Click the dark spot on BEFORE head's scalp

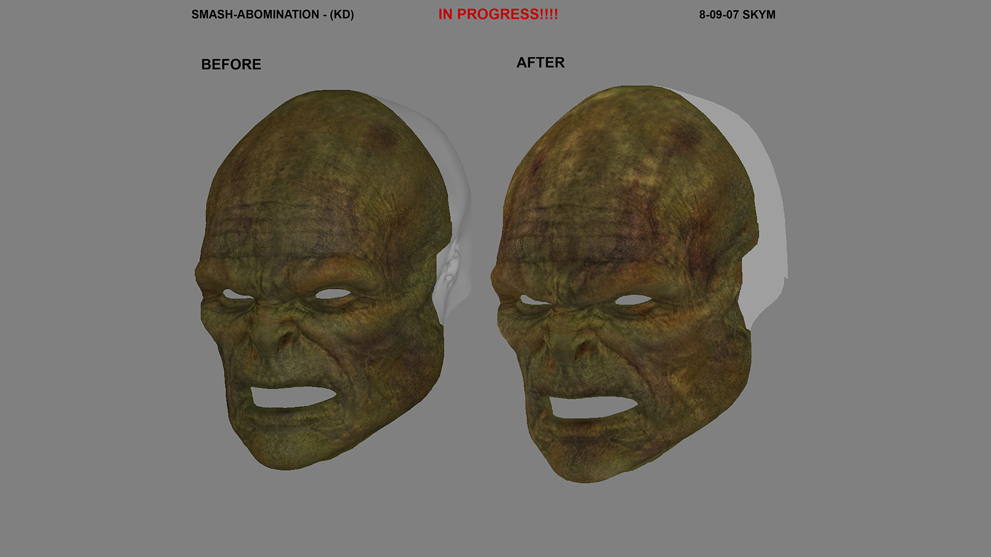(383, 134)
